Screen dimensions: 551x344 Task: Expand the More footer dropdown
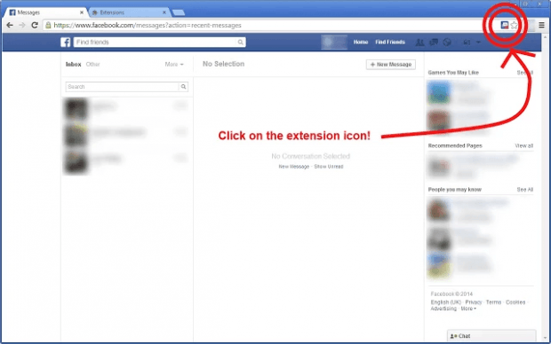pos(468,309)
